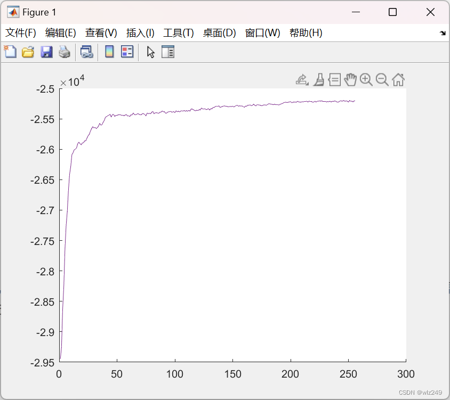Viewport: 450px width, 400px height.
Task: Click the x-axis label 50
Action: point(117,374)
